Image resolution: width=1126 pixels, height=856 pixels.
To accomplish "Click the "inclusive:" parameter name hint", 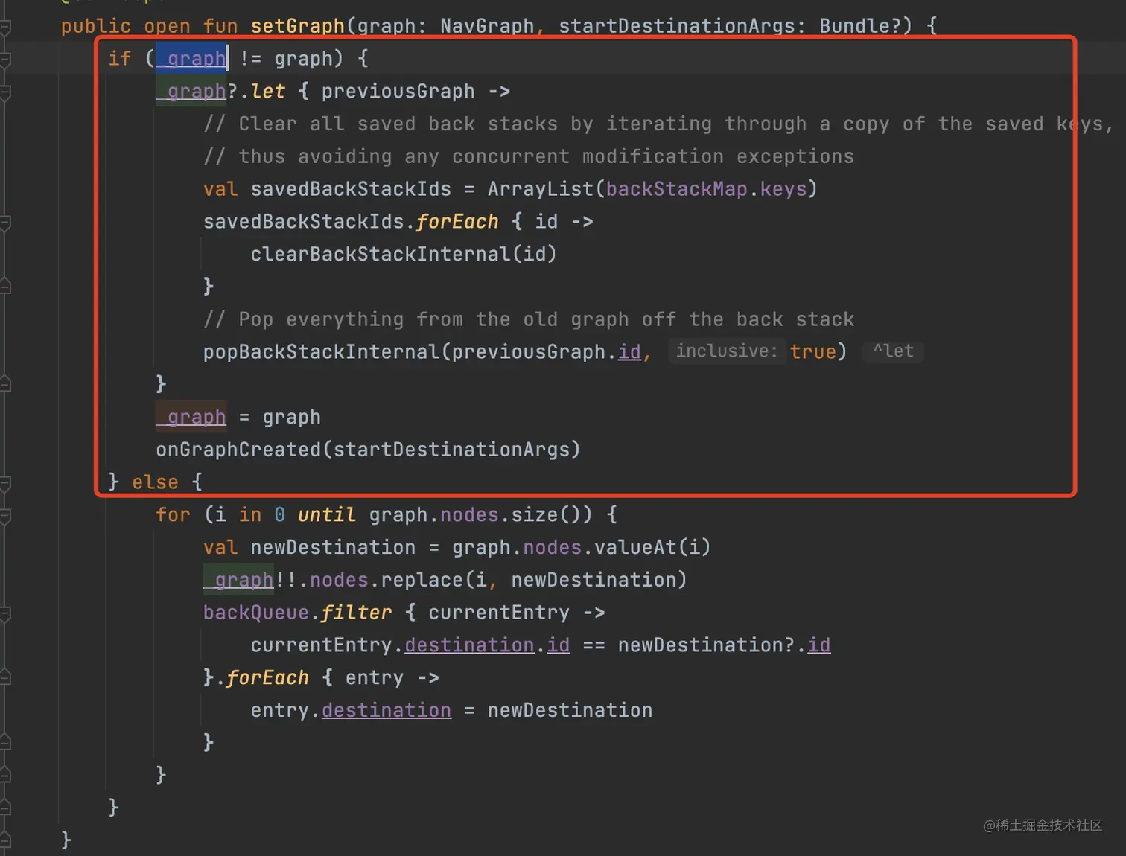I will (726, 351).
